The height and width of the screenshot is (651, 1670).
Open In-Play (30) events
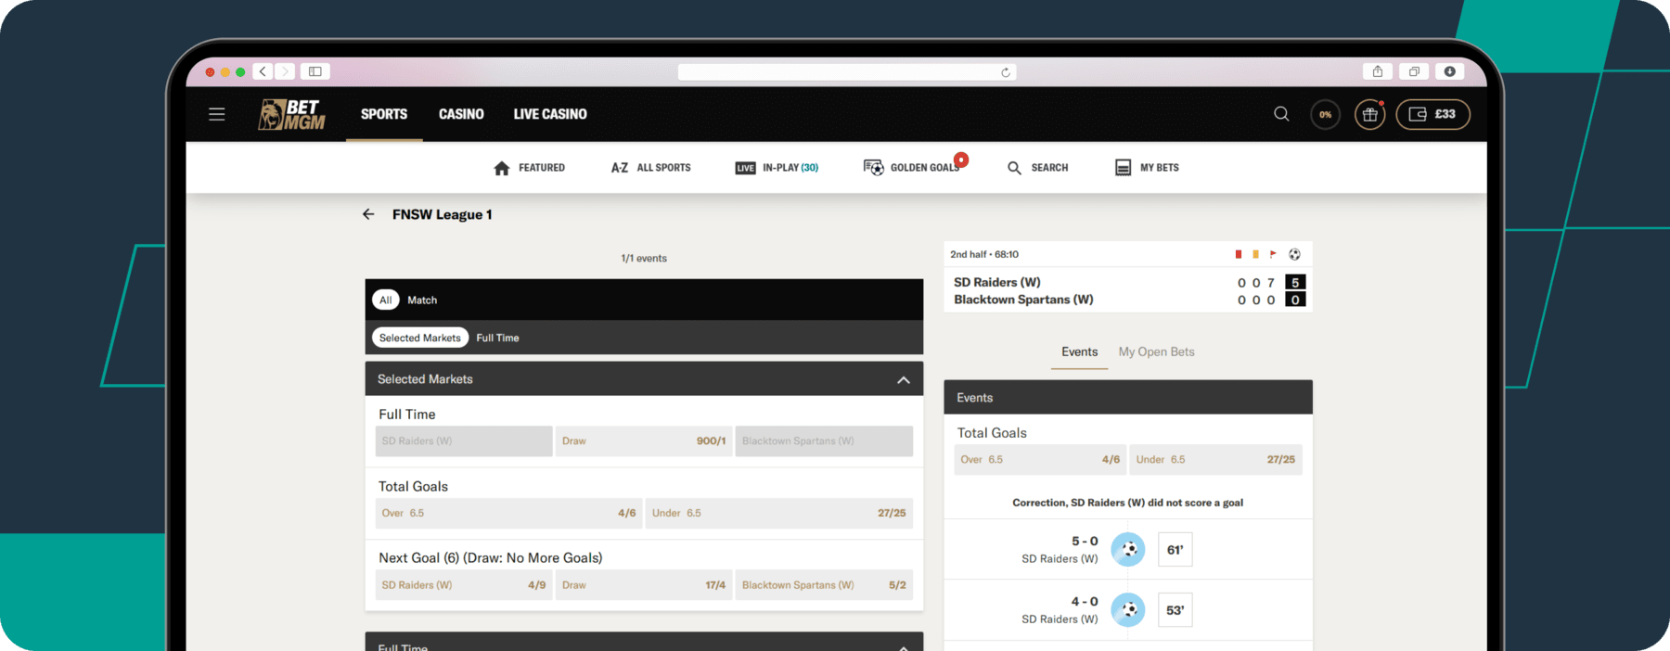click(777, 168)
